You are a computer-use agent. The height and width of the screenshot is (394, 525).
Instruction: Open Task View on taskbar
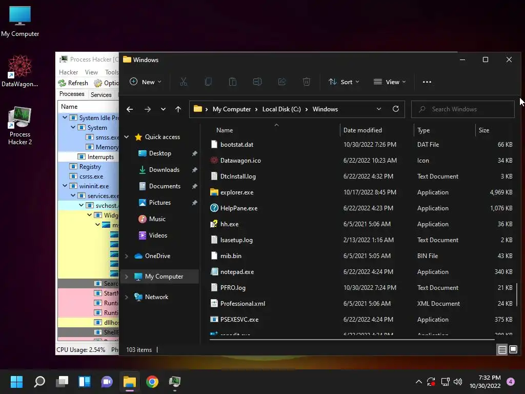(x=62, y=382)
